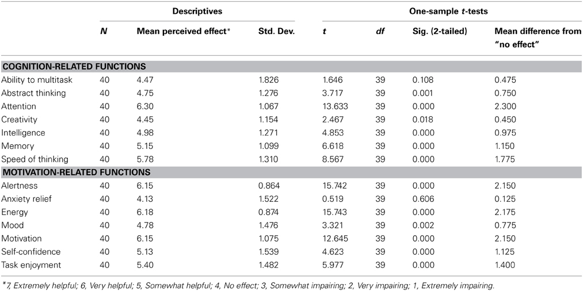583x291 pixels.
Task: Select mean value 5.78 for Speed of thinking
Action: pos(144,159)
